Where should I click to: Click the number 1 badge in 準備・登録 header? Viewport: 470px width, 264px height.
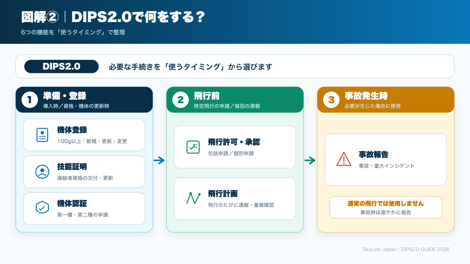tap(30, 100)
